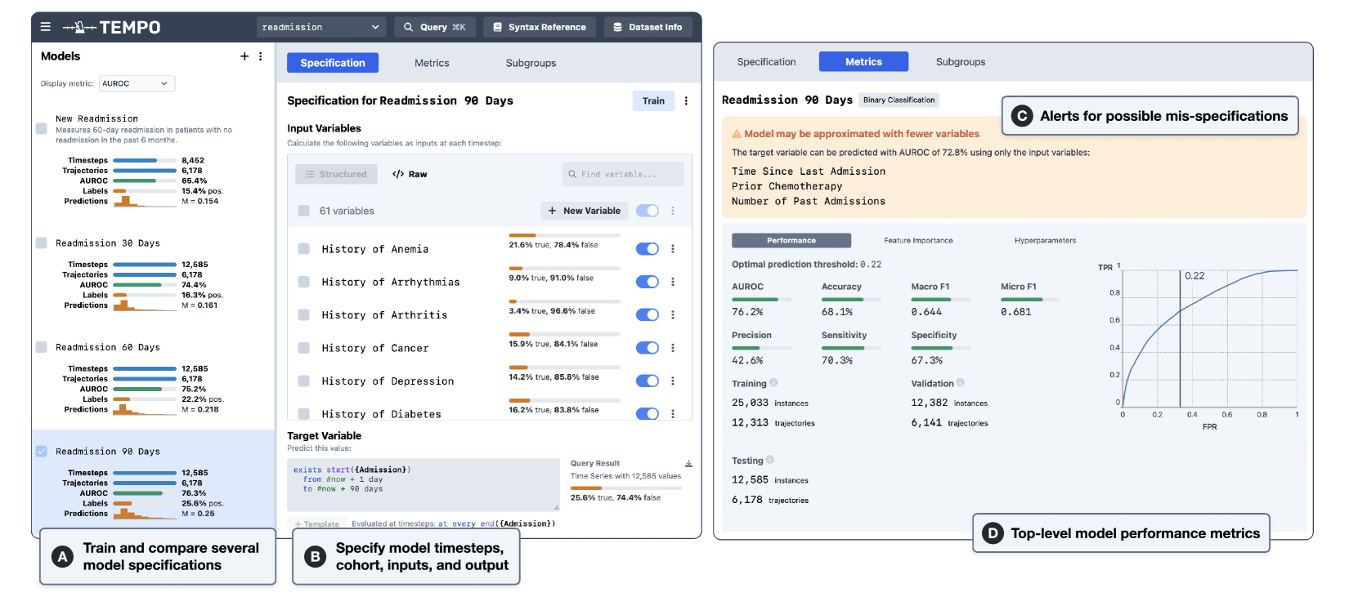Open options menu for the History of Cancer row
This screenshot has height=597, width=1358.
pyautogui.click(x=673, y=348)
